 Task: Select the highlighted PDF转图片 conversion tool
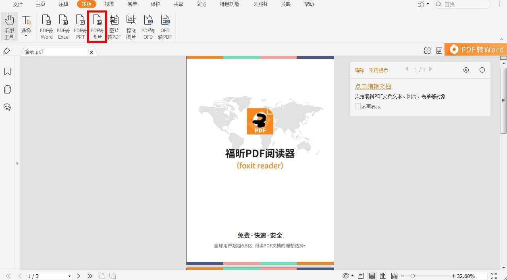pyautogui.click(x=97, y=25)
